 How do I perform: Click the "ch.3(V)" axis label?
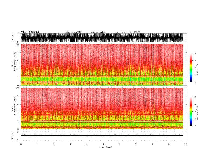13,136
